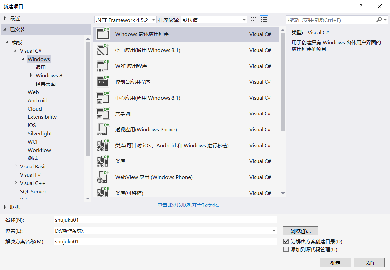Select Workflow in the template tree
Image resolution: width=390 pixels, height=270 pixels.
tap(39, 150)
